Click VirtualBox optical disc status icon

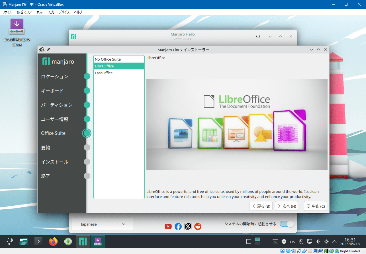pyautogui.click(x=288, y=251)
